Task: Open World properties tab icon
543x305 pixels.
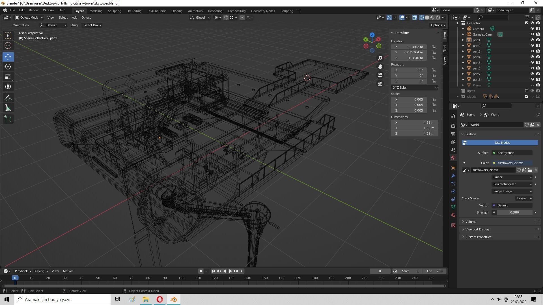Action: [453, 158]
